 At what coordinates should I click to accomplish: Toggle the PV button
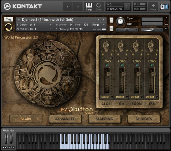click(166, 28)
